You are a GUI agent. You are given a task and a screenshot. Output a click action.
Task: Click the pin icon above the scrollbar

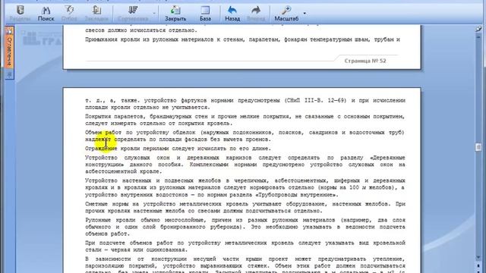(478, 29)
